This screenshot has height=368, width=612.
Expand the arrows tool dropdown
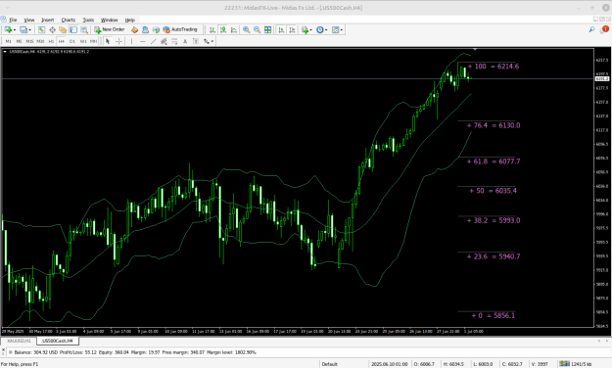[212, 42]
